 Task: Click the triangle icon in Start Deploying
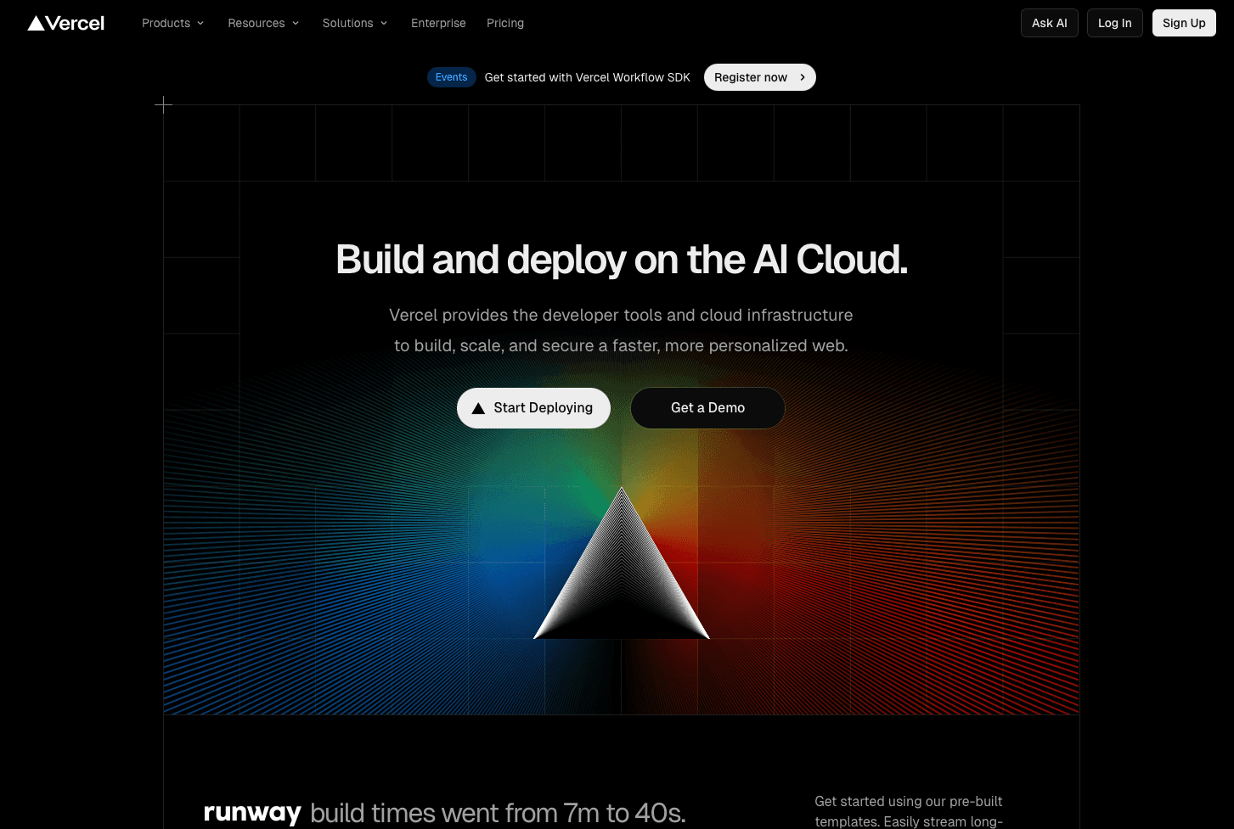[478, 408]
